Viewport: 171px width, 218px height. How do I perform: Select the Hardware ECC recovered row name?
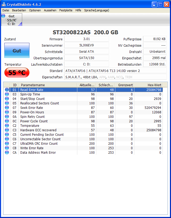38,130
